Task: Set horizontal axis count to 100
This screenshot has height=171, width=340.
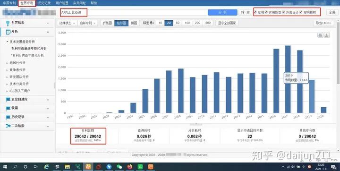Action: coord(187,23)
